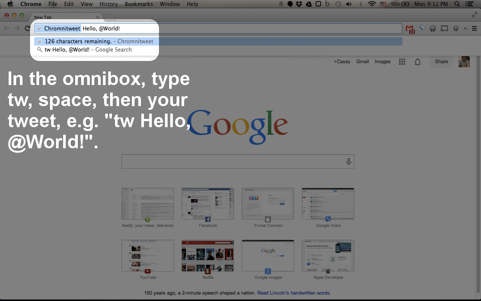Open the Edit menu
This screenshot has height=301, width=481.
tap(69, 4)
